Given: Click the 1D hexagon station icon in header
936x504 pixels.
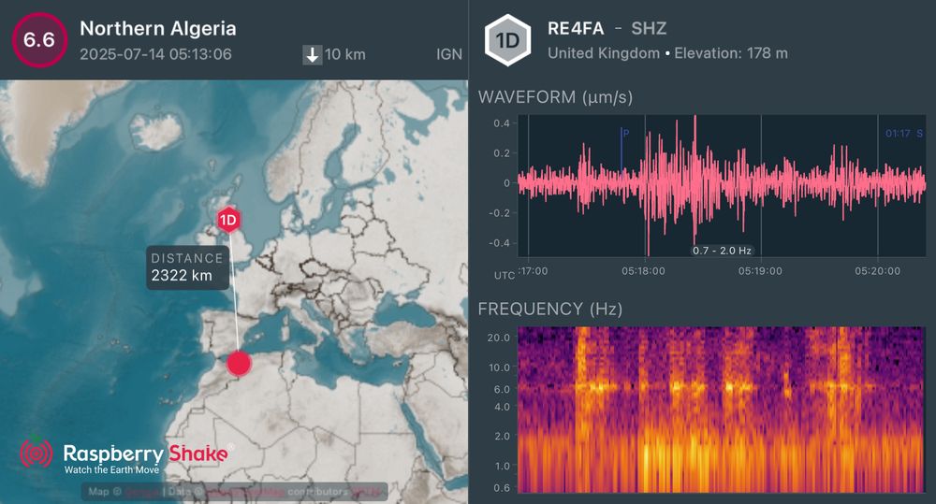Looking at the screenshot, I should click(x=507, y=40).
